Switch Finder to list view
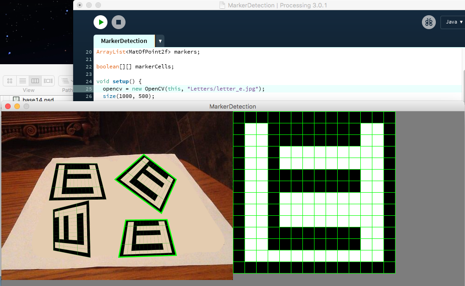The image size is (465, 286). (22, 81)
